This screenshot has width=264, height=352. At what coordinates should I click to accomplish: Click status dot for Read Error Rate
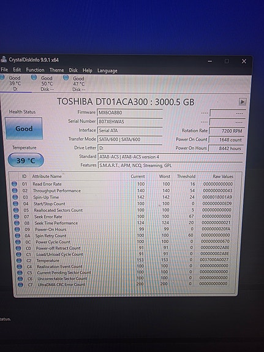[x=14, y=184]
